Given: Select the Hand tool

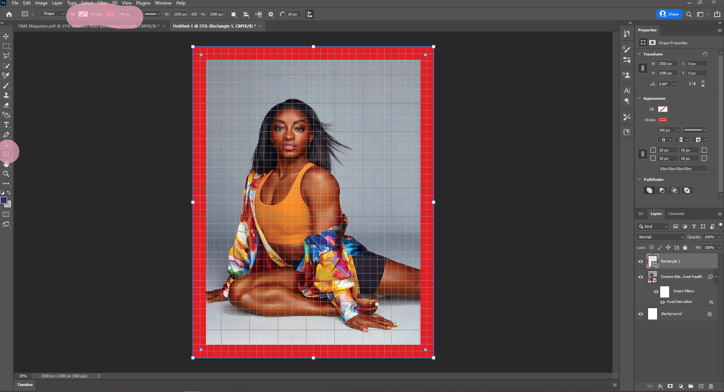Looking at the screenshot, I should click(6, 164).
